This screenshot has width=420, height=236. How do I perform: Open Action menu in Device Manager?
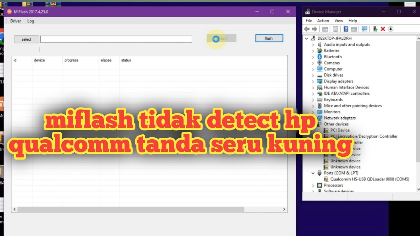(x=323, y=21)
